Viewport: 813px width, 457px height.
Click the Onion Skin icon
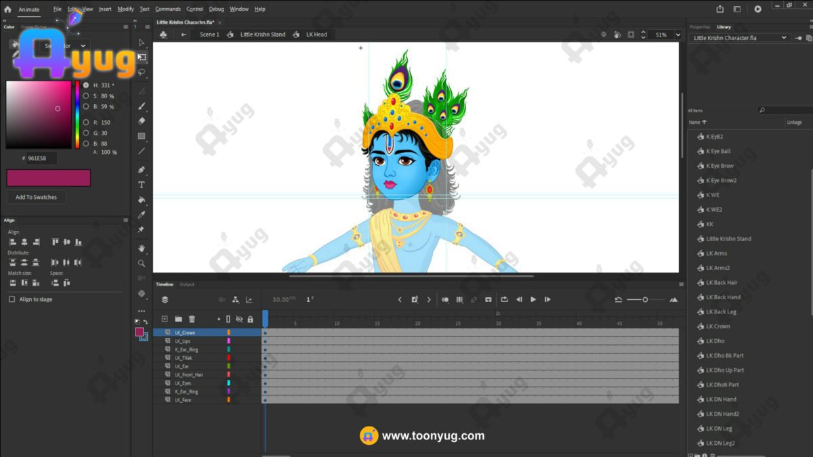tap(445, 300)
